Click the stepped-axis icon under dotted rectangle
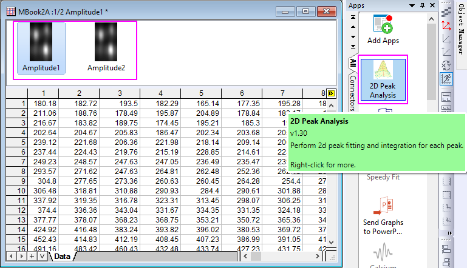The image size is (467, 268). coord(446,208)
